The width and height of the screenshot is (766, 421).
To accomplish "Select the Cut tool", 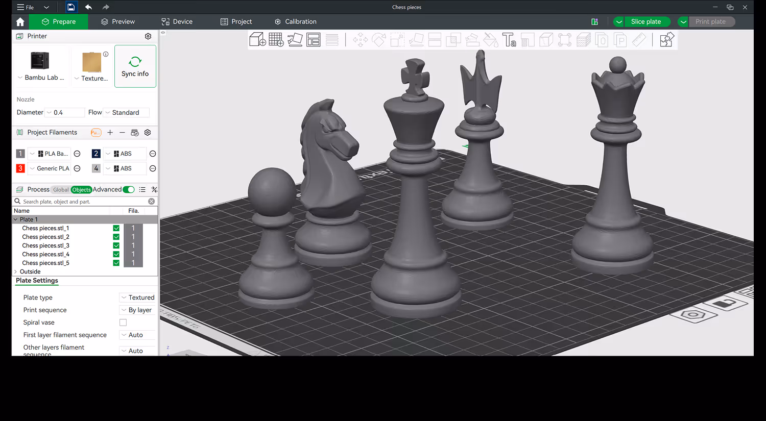I will tap(435, 39).
